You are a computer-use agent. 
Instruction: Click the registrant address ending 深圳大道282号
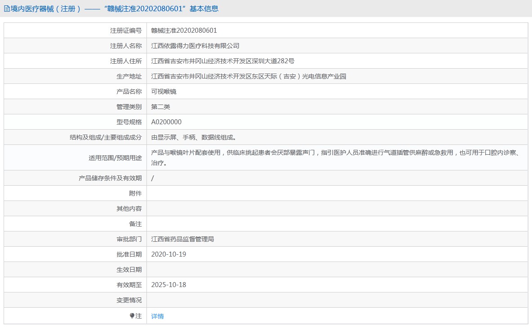(x=222, y=61)
